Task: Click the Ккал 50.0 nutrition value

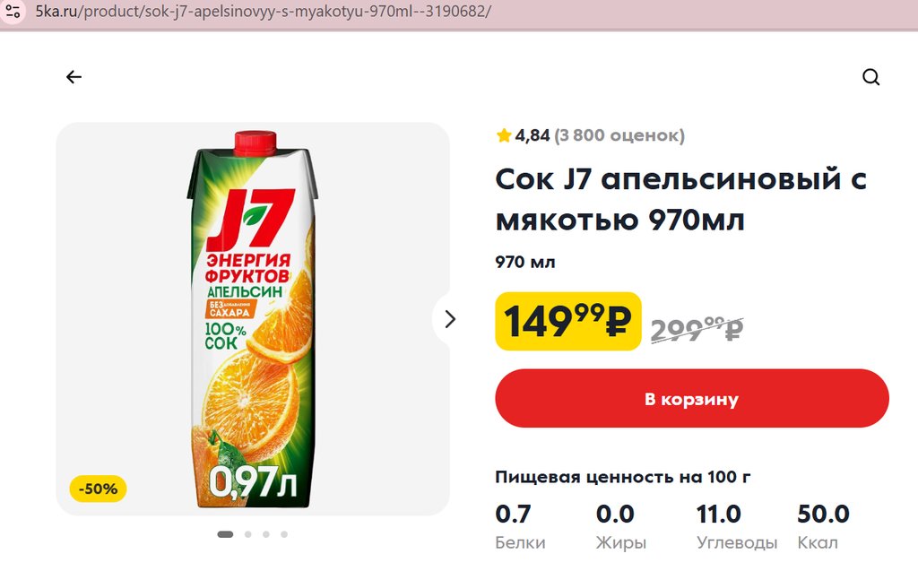Action: pos(822,515)
